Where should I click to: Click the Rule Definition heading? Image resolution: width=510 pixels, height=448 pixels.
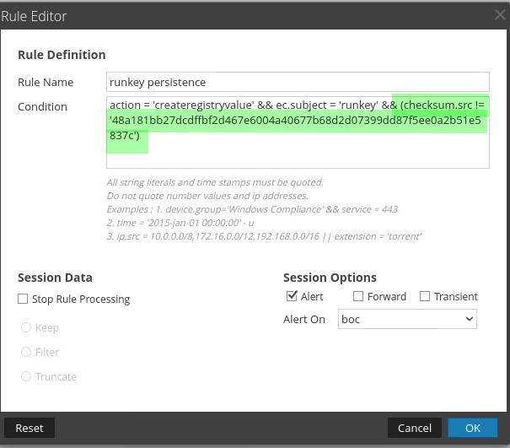pyautogui.click(x=62, y=55)
